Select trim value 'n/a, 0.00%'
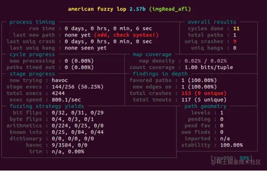 click(68, 152)
